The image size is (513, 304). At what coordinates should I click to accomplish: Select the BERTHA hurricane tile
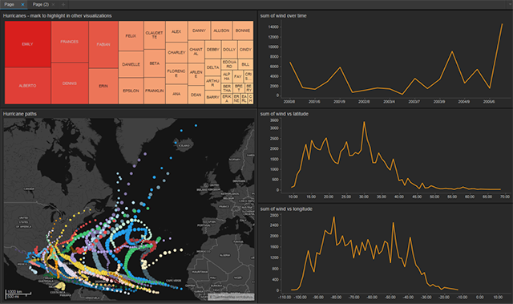tap(227, 88)
